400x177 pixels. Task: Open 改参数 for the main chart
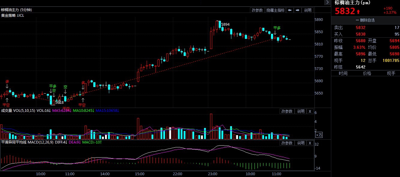pos(257,10)
